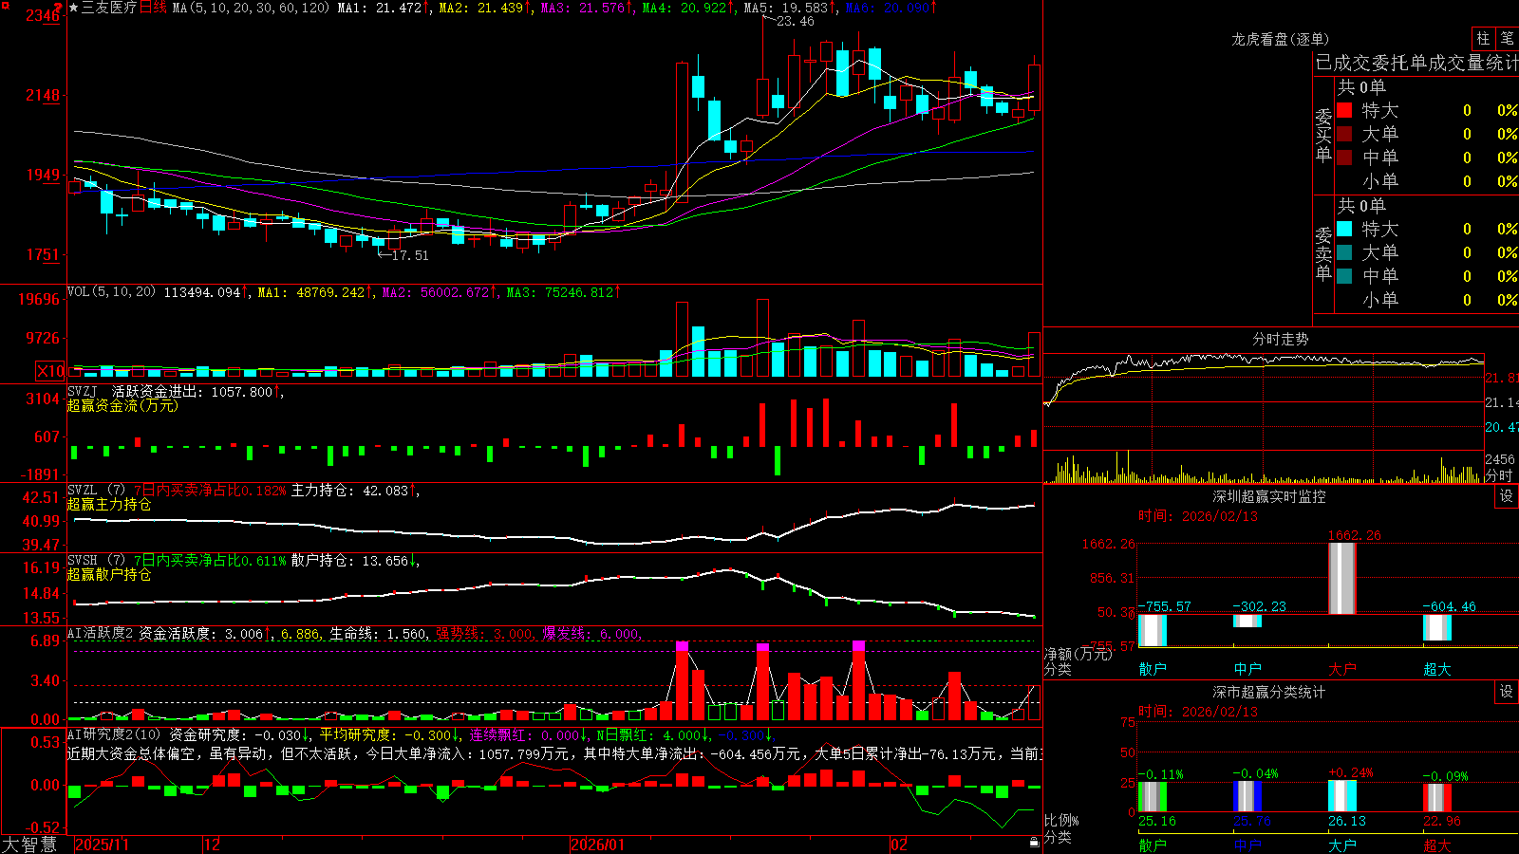This screenshot has height=854, width=1519.
Task: Click dark red 大单 buy-order swatch
Action: (x=1344, y=134)
